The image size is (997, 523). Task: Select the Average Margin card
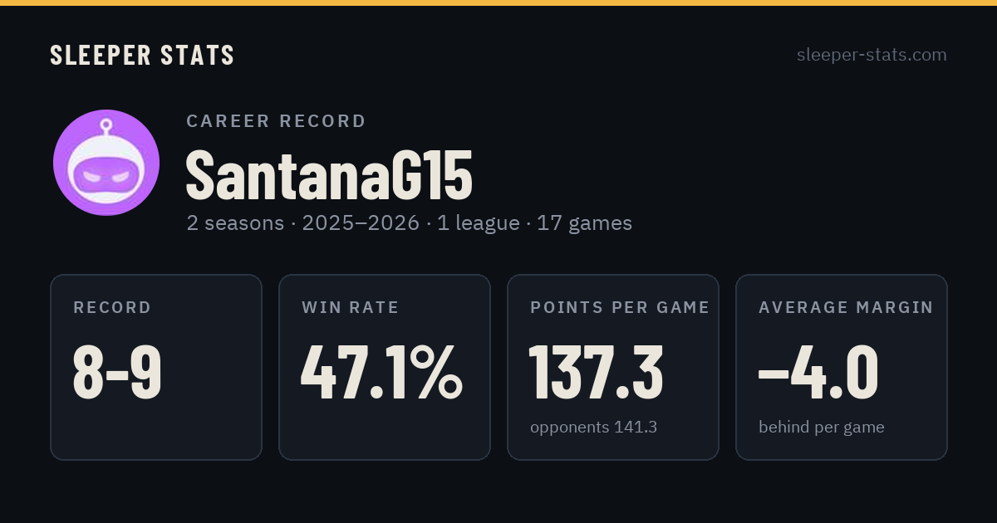(842, 367)
